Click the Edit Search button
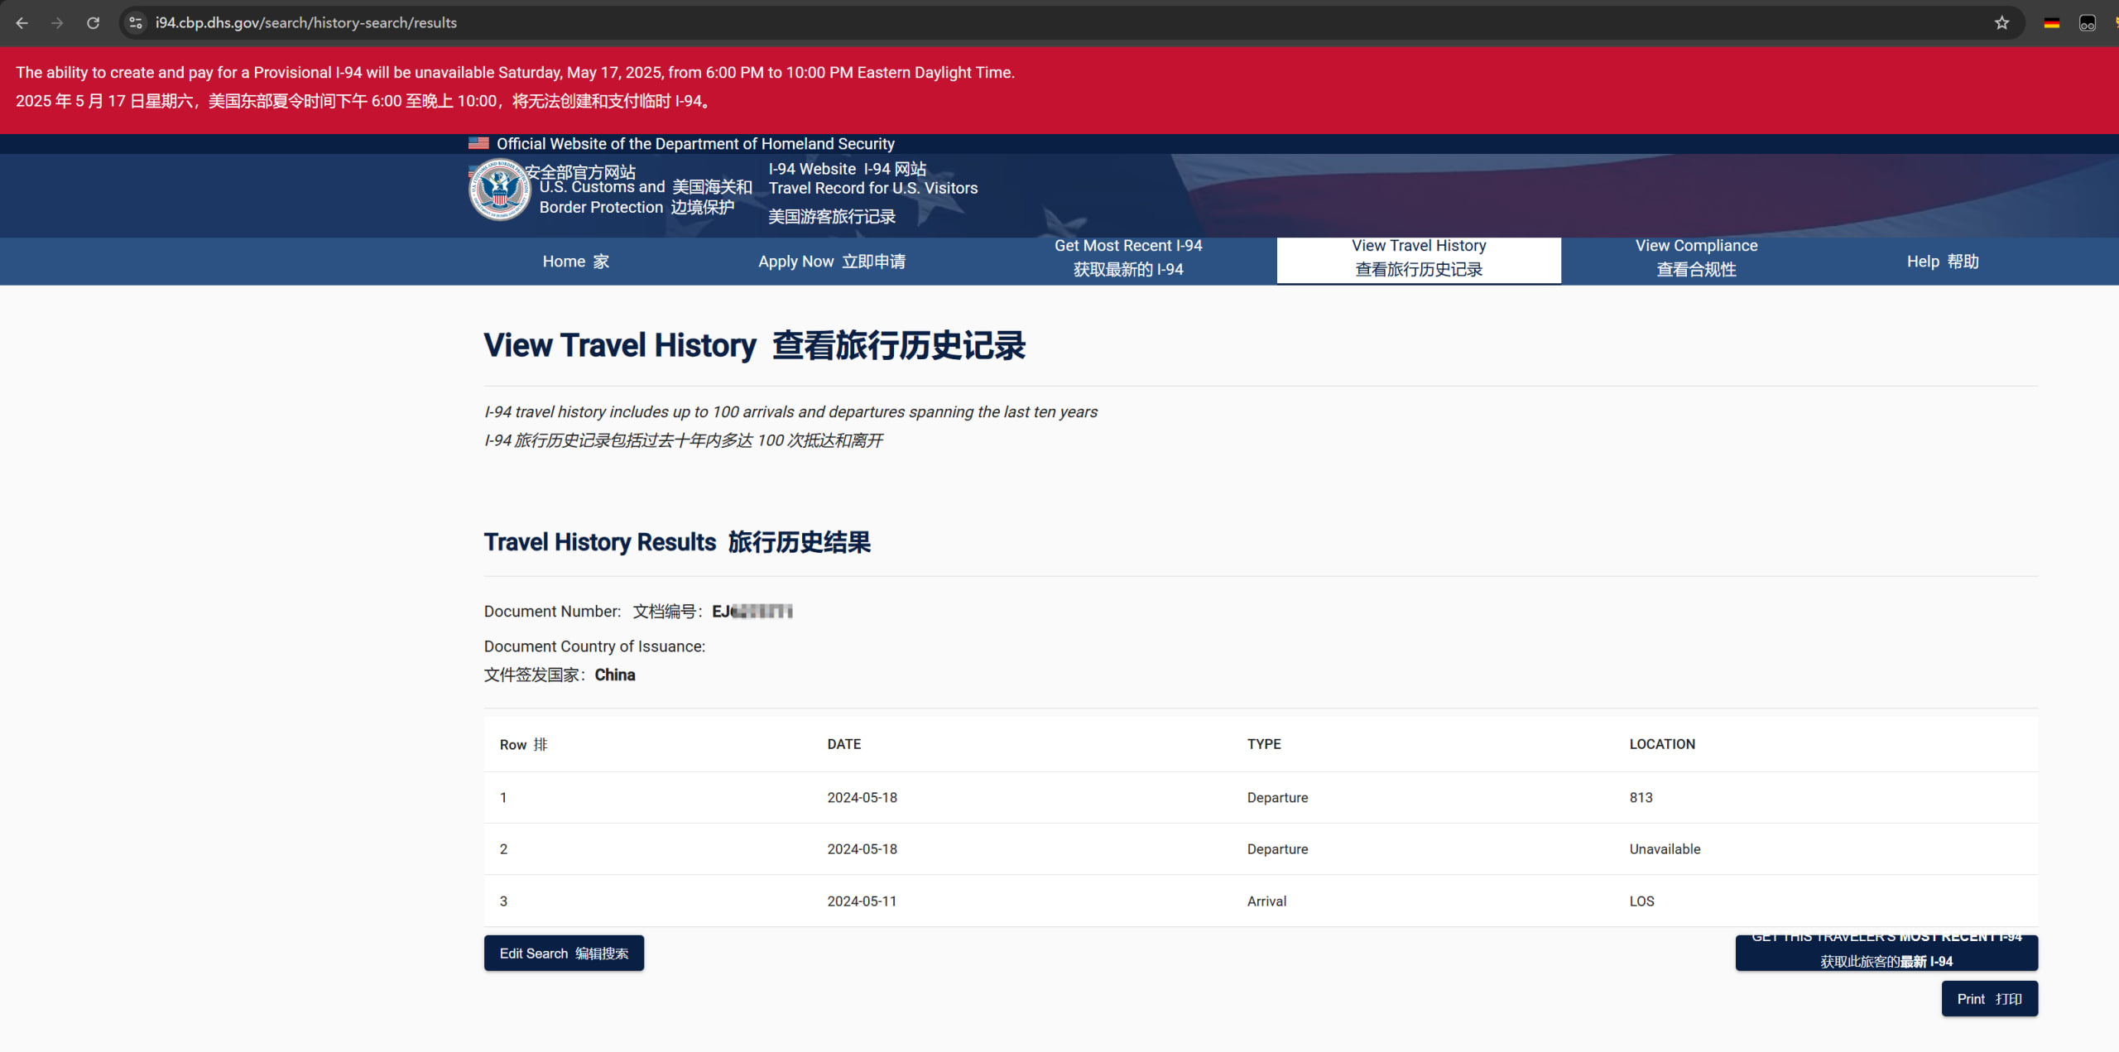This screenshot has width=2119, height=1052. (x=564, y=953)
